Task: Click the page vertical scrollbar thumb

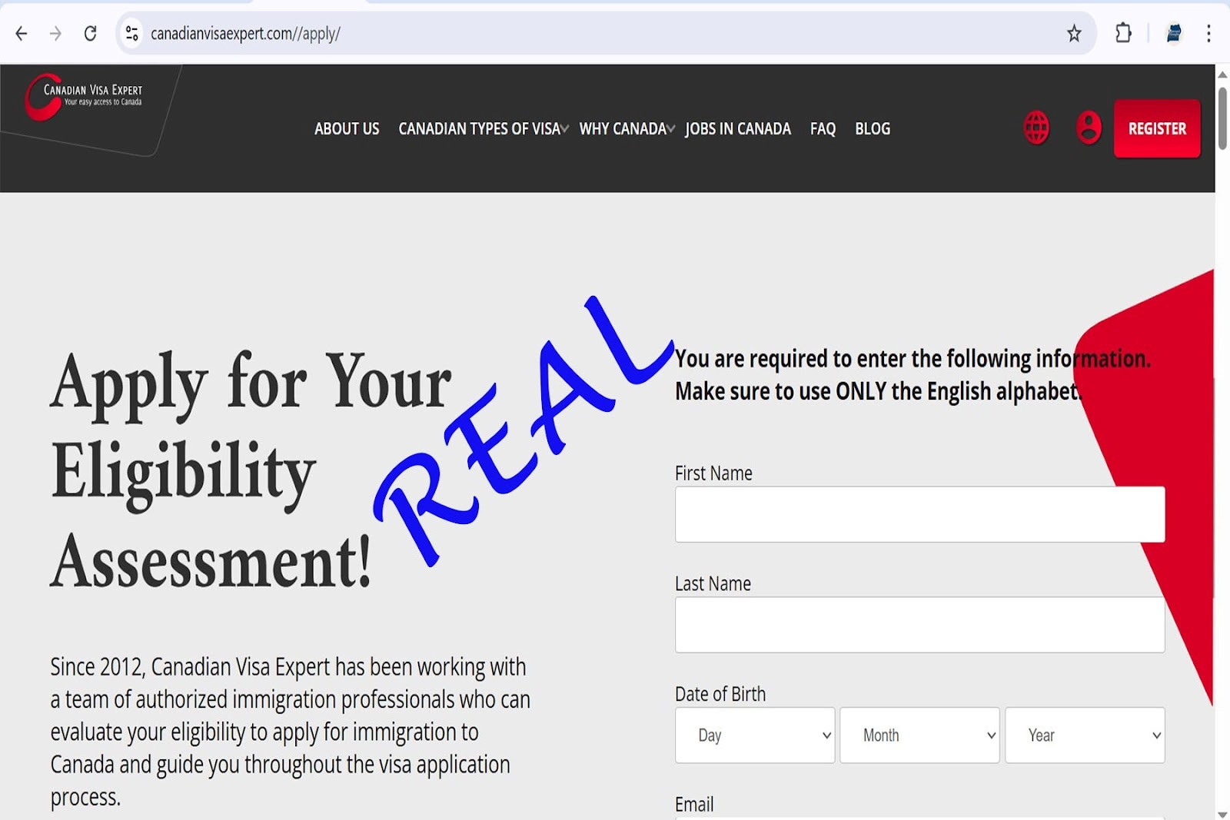Action: pyautogui.click(x=1222, y=118)
